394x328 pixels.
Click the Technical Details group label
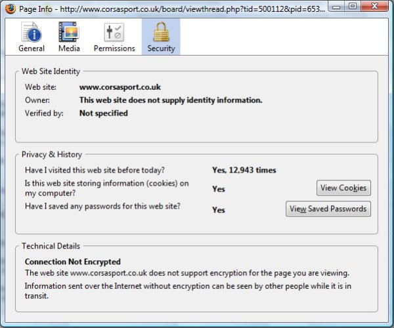51,246
